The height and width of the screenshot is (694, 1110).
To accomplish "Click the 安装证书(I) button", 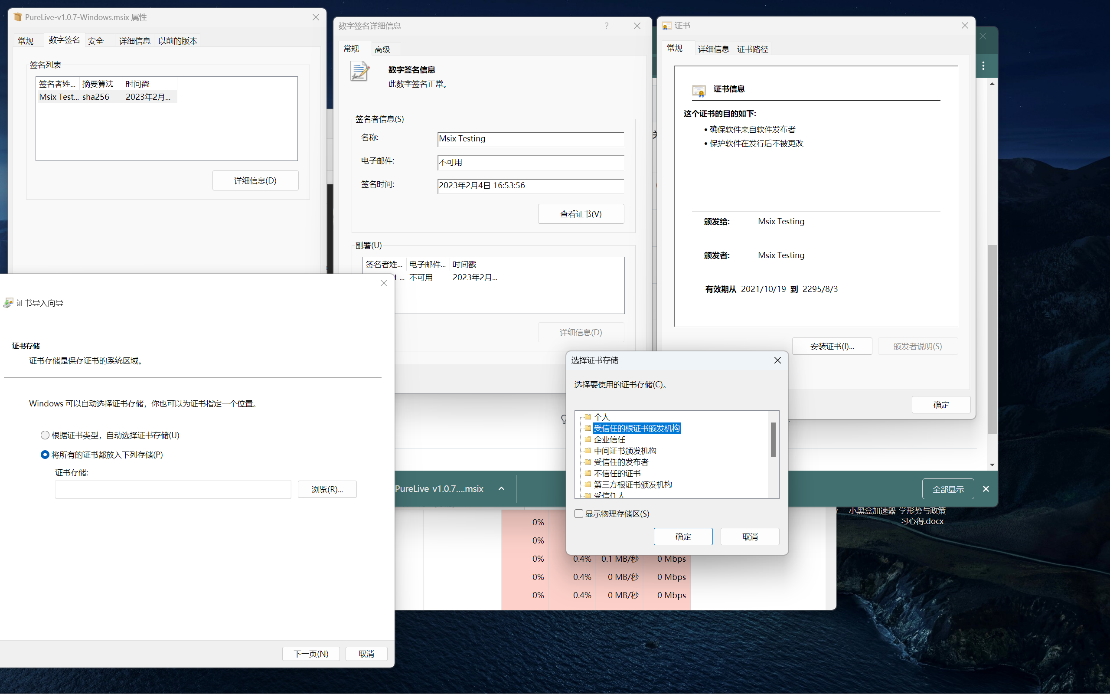I will [x=832, y=346].
